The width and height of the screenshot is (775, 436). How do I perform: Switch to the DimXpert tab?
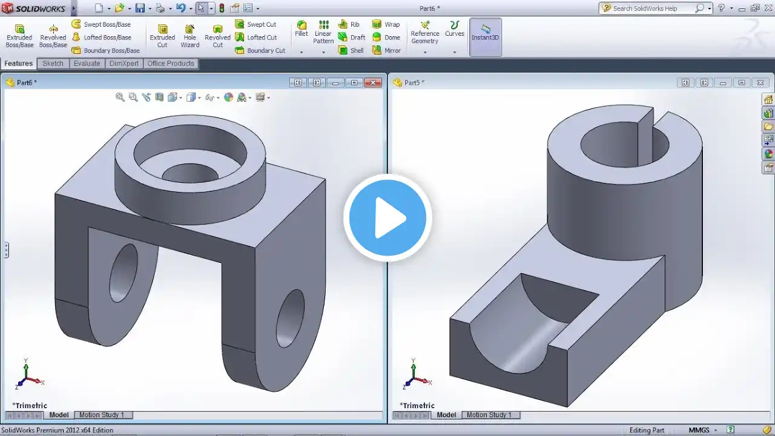tap(124, 64)
